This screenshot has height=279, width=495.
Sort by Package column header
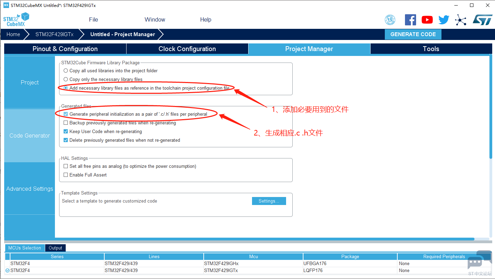point(350,256)
